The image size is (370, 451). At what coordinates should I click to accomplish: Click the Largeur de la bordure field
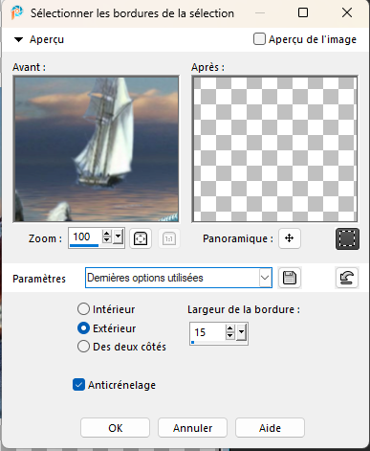[x=207, y=332]
